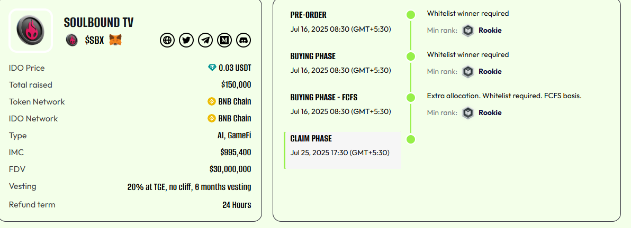Screen dimensions: 631x228
Task: Open the Medium blog icon
Action: click(x=224, y=40)
